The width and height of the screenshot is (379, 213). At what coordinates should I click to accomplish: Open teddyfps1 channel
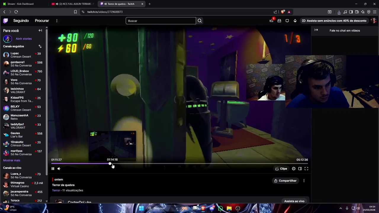[23, 126]
